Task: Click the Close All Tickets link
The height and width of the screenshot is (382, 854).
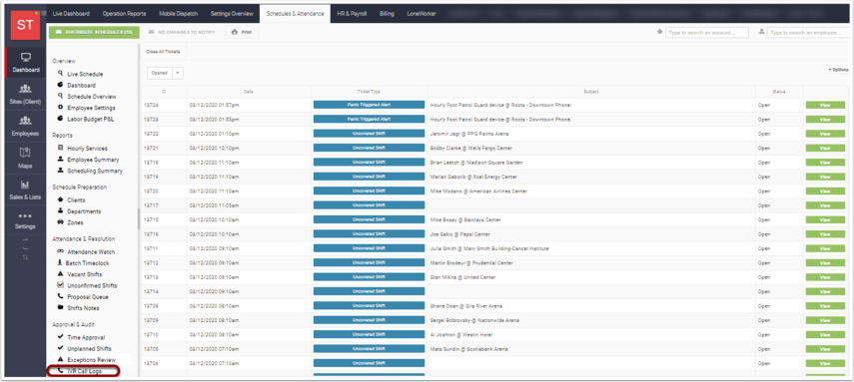Action: 163,52
